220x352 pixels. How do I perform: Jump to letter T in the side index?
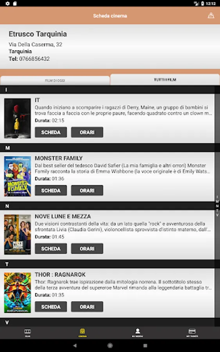tap(217, 210)
